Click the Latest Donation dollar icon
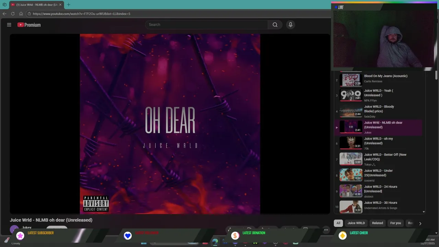This screenshot has height=247, width=439. [235, 236]
